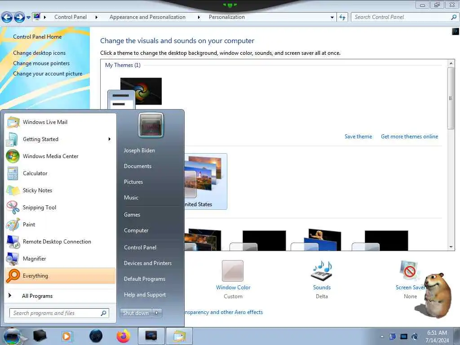Viewport: 460px width, 345px height.
Task: Open Help and Support in Start menu
Action: click(x=145, y=295)
